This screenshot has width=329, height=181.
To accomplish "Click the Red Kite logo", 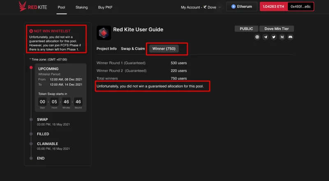I will click(33, 6).
